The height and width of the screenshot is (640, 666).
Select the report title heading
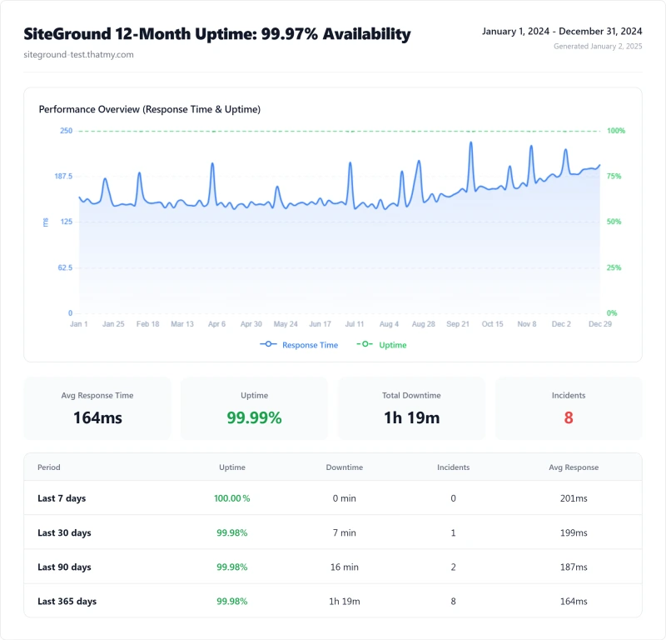[217, 34]
